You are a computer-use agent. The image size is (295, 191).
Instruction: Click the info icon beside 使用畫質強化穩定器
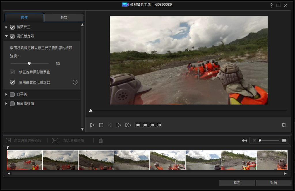click(75, 82)
